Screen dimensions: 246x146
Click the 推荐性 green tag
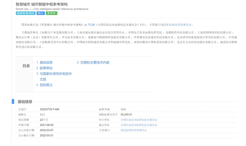[51, 13]
